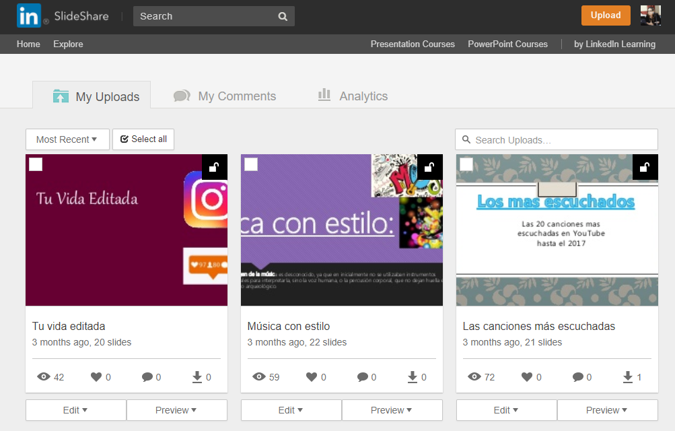Click the comment icon under Música con estilo
Image resolution: width=675 pixels, height=431 pixels.
363,377
